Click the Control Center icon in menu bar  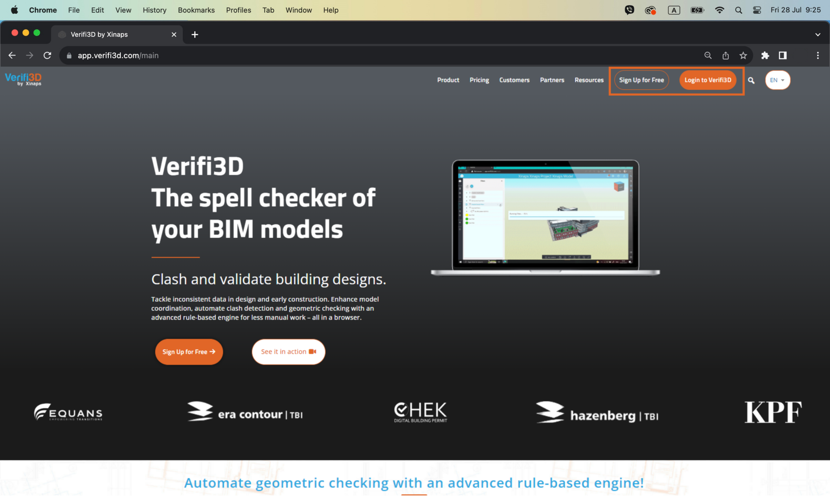point(756,10)
